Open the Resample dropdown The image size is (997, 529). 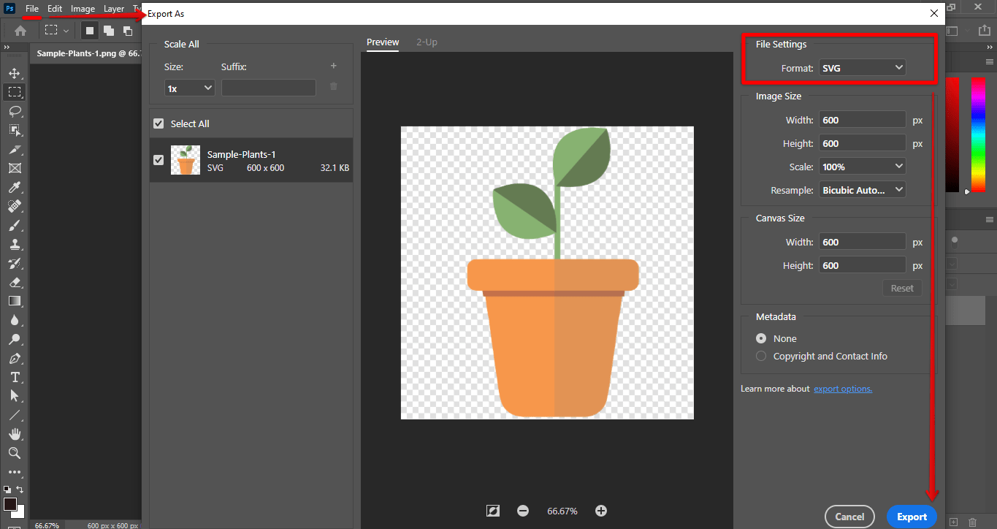862,189
